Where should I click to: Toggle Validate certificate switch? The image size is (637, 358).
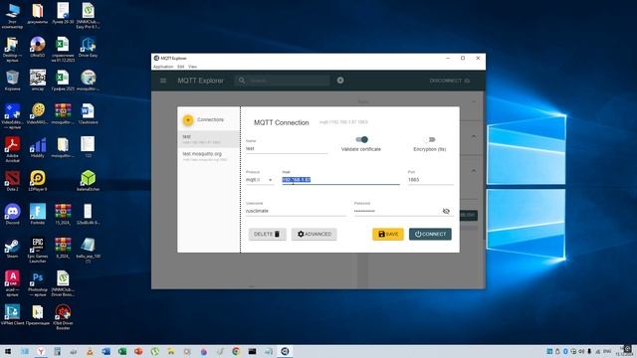(361, 139)
